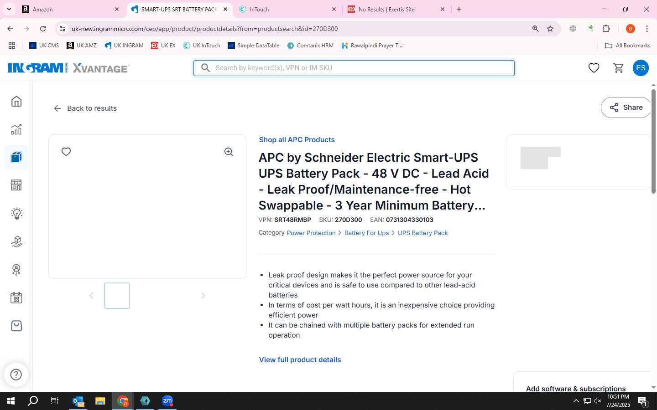Switch to the No Results Exertis tab

click(396, 9)
